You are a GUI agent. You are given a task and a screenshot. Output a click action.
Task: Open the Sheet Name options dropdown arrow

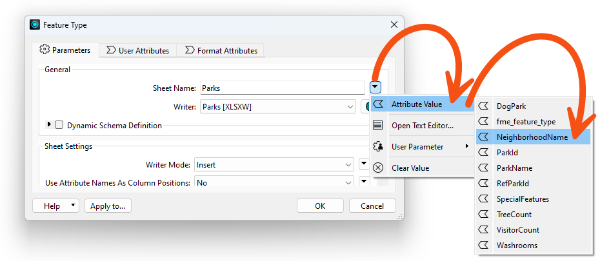click(x=375, y=88)
